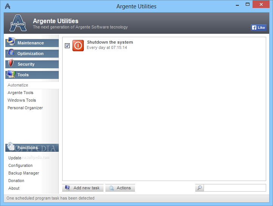Select the 'Shutdown the system' task title
The width and height of the screenshot is (273, 206).
pyautogui.click(x=110, y=42)
